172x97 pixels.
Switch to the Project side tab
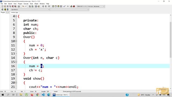3,12
